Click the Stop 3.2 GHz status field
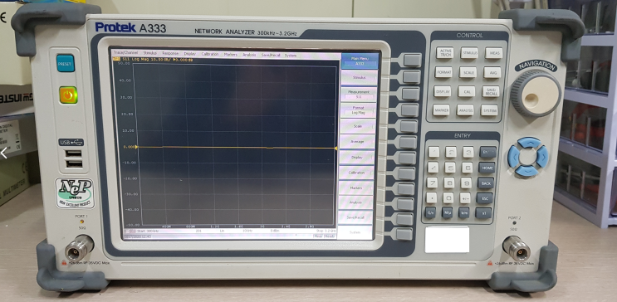Screen dimensions: 617x302 pos(326,231)
